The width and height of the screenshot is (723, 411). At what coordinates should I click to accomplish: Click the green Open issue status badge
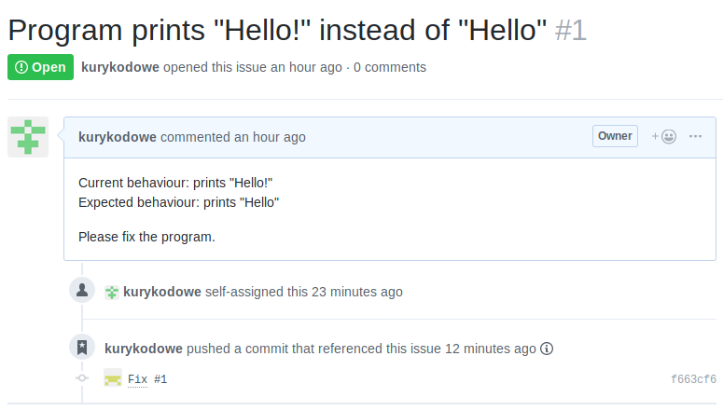tap(40, 67)
